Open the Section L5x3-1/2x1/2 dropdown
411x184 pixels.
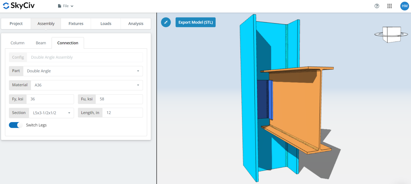pyautogui.click(x=51, y=113)
